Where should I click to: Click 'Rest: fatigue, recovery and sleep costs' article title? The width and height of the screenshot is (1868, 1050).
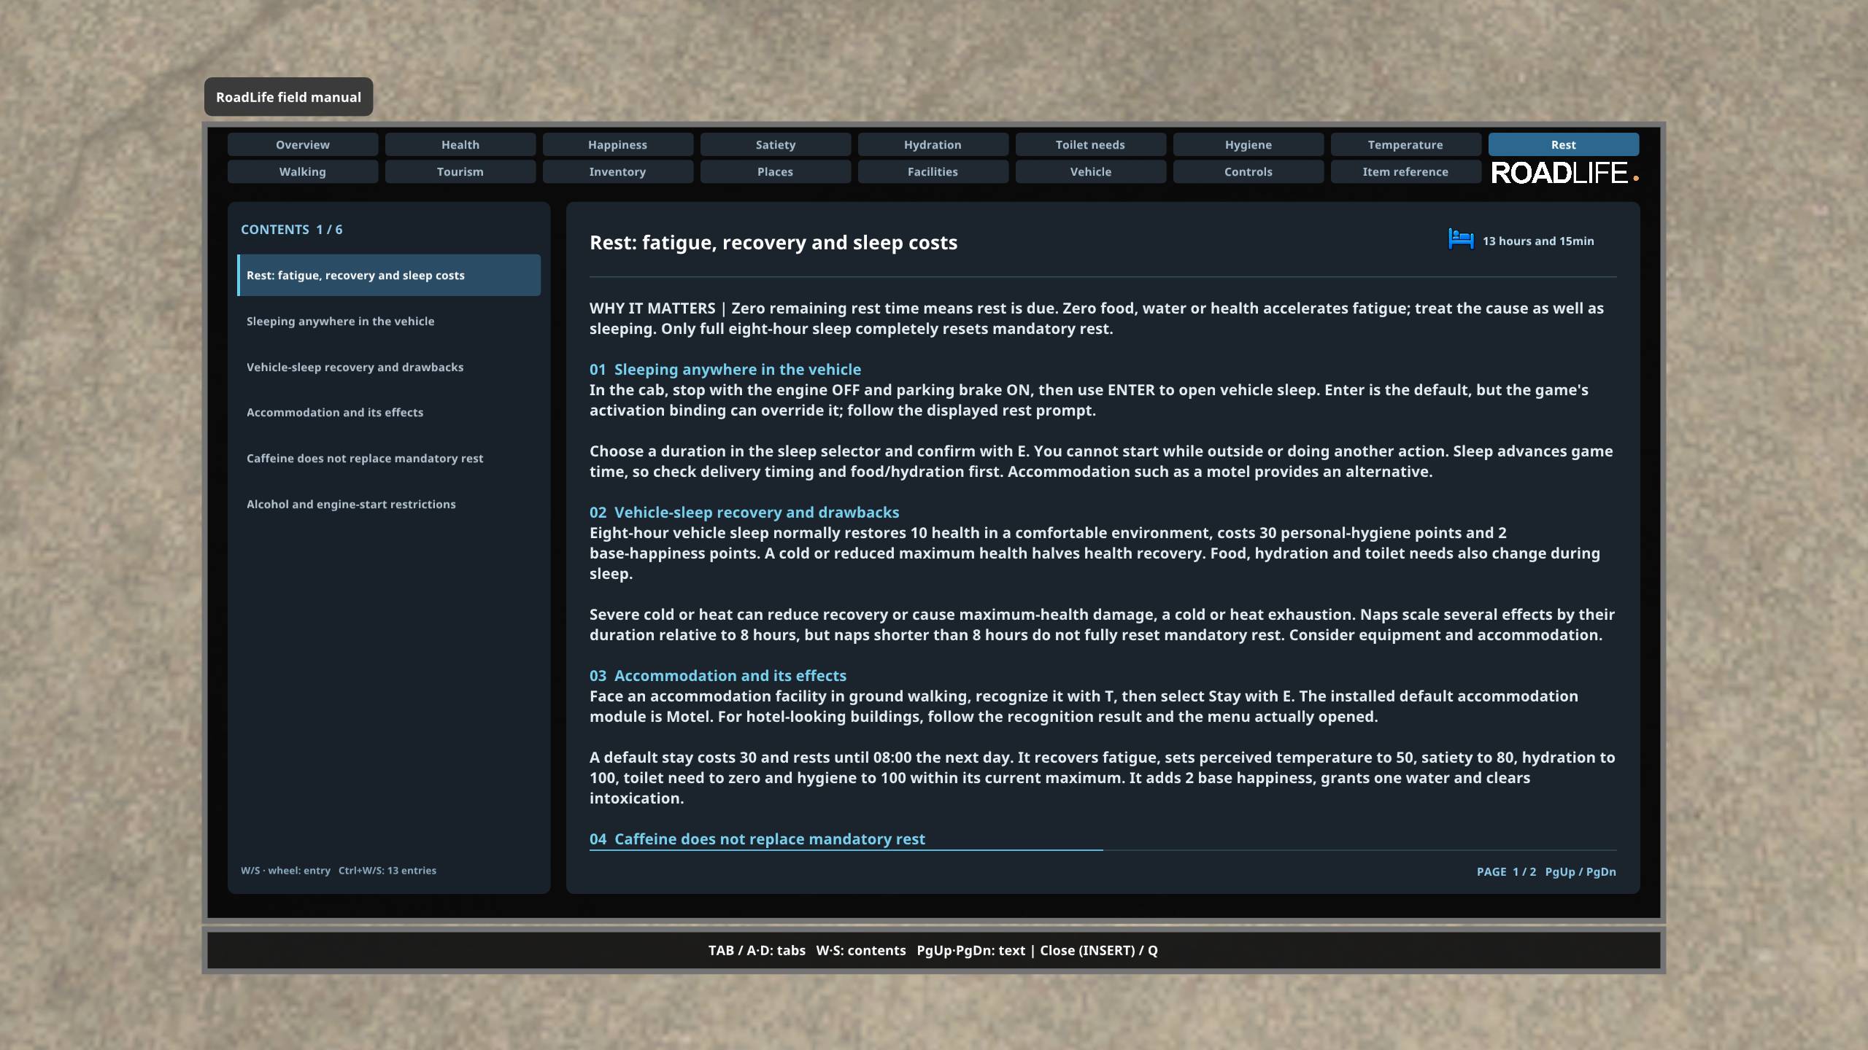click(773, 242)
